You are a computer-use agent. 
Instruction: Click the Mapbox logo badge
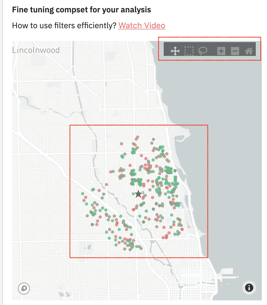[x=24, y=289]
